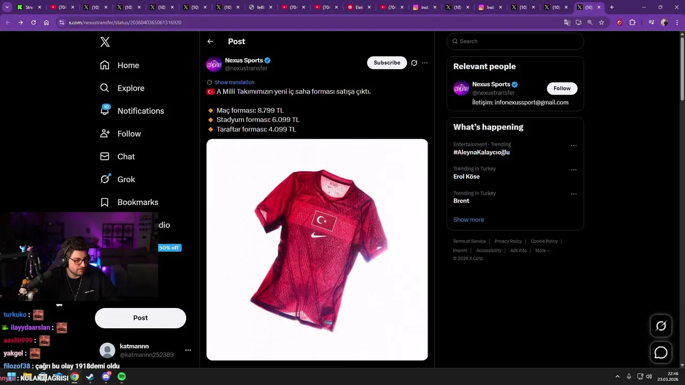Click the Grok explain icon beside Subscribe
The height and width of the screenshot is (385, 685).
point(414,63)
